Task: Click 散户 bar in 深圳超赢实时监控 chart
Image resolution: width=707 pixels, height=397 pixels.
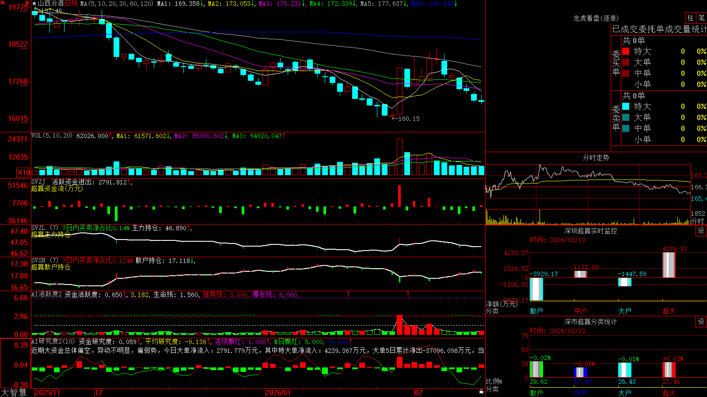Action: point(536,289)
